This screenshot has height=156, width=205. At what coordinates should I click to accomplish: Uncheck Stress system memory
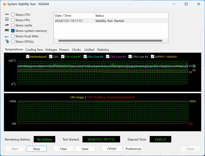pos(13,31)
